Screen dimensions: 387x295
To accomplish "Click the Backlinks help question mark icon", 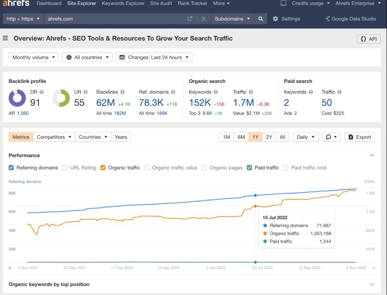I will point(122,92).
